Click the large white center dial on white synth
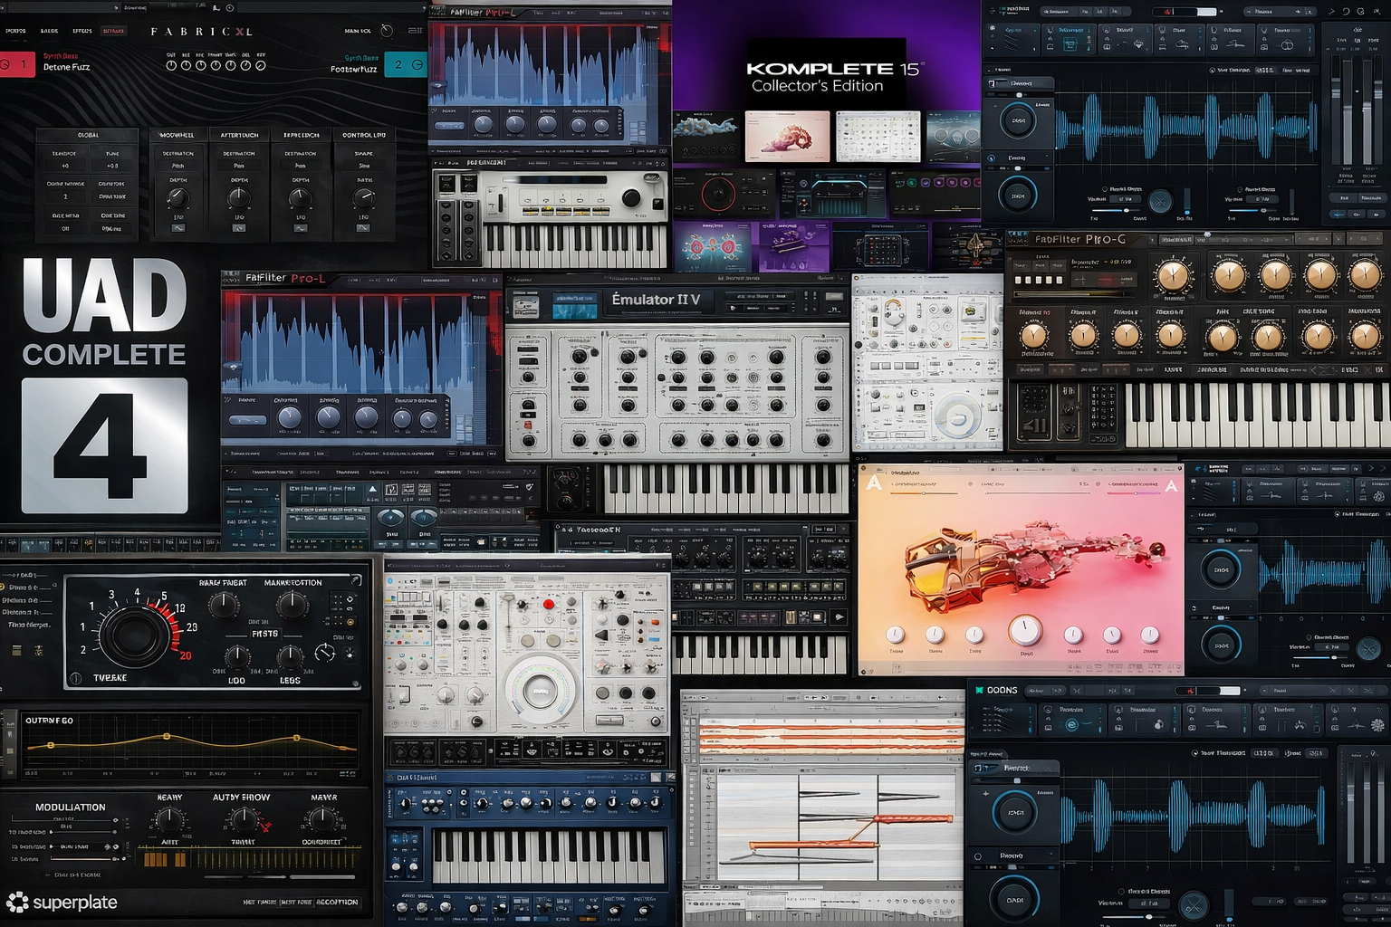The height and width of the screenshot is (927, 1391). pos(541,693)
